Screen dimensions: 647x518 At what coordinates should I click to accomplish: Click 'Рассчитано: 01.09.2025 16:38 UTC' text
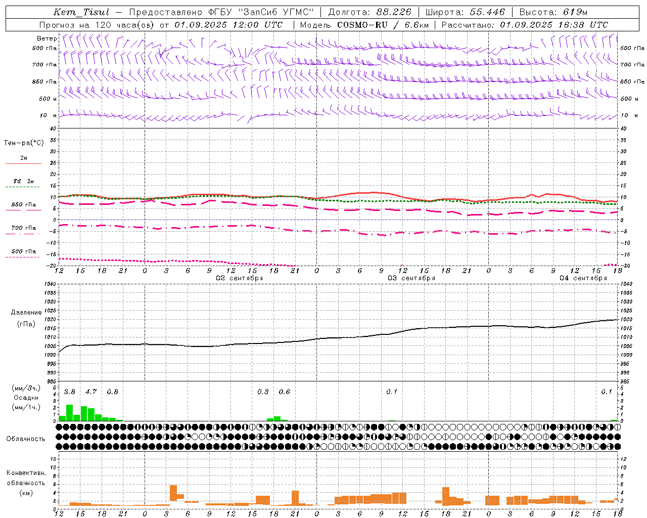(525, 25)
